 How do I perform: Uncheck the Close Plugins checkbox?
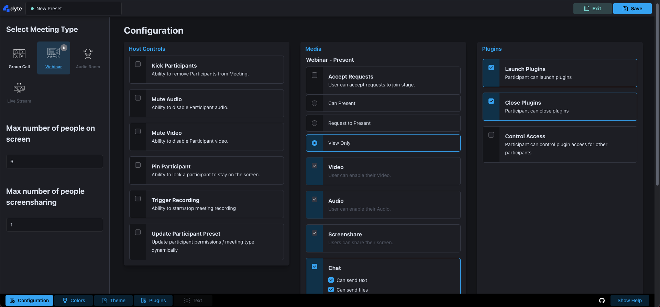[491, 101]
